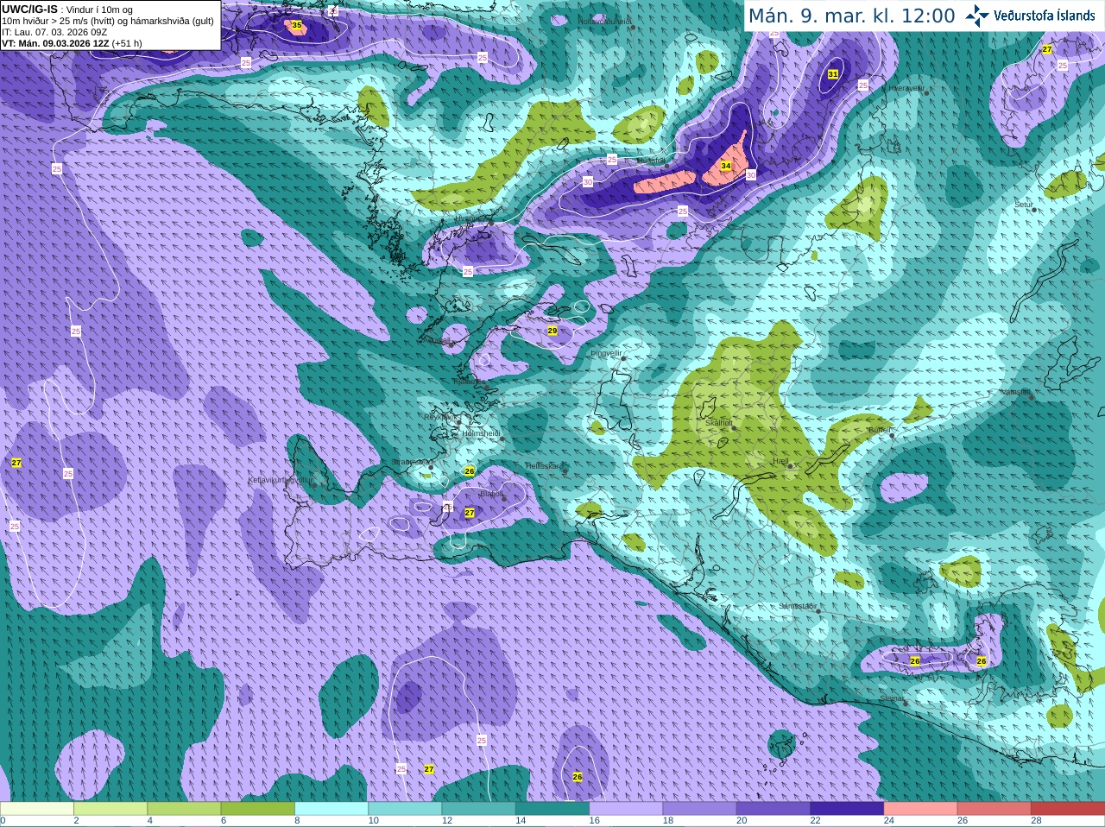The width and height of the screenshot is (1105, 827).
Task: Click the Hæll station label
Action: click(x=781, y=462)
